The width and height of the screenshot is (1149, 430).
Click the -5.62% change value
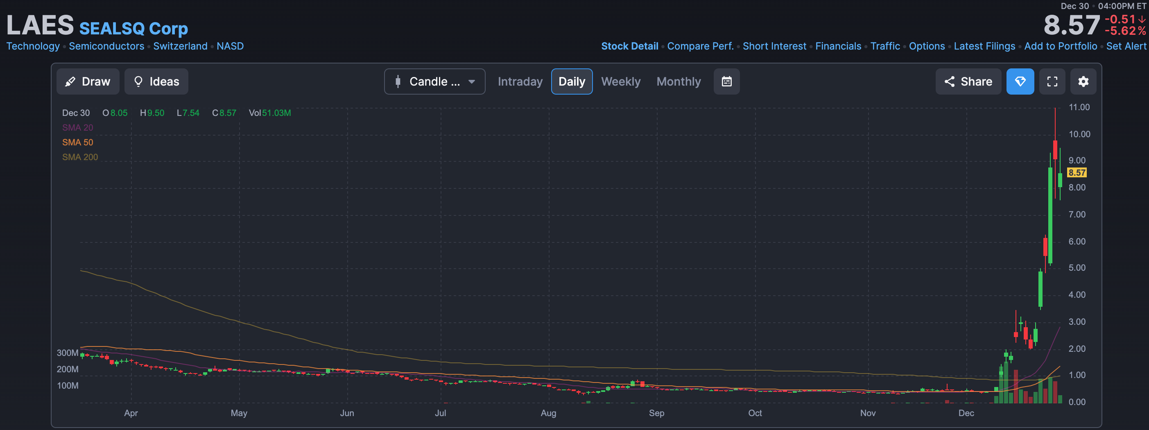[1125, 31]
